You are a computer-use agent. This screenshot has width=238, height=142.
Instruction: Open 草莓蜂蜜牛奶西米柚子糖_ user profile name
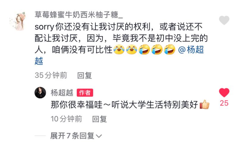[79, 15]
